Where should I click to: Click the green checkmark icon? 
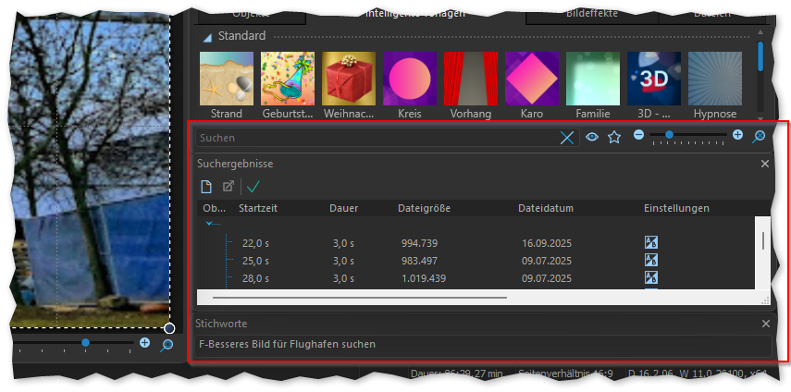coord(253,186)
